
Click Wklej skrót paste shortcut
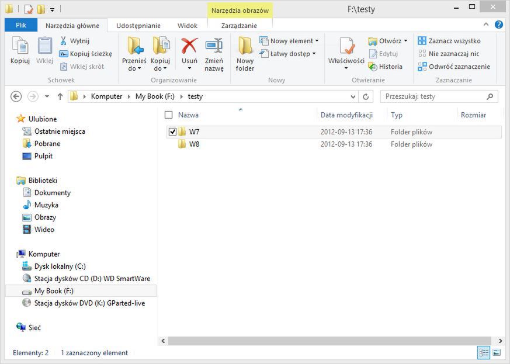coord(82,67)
